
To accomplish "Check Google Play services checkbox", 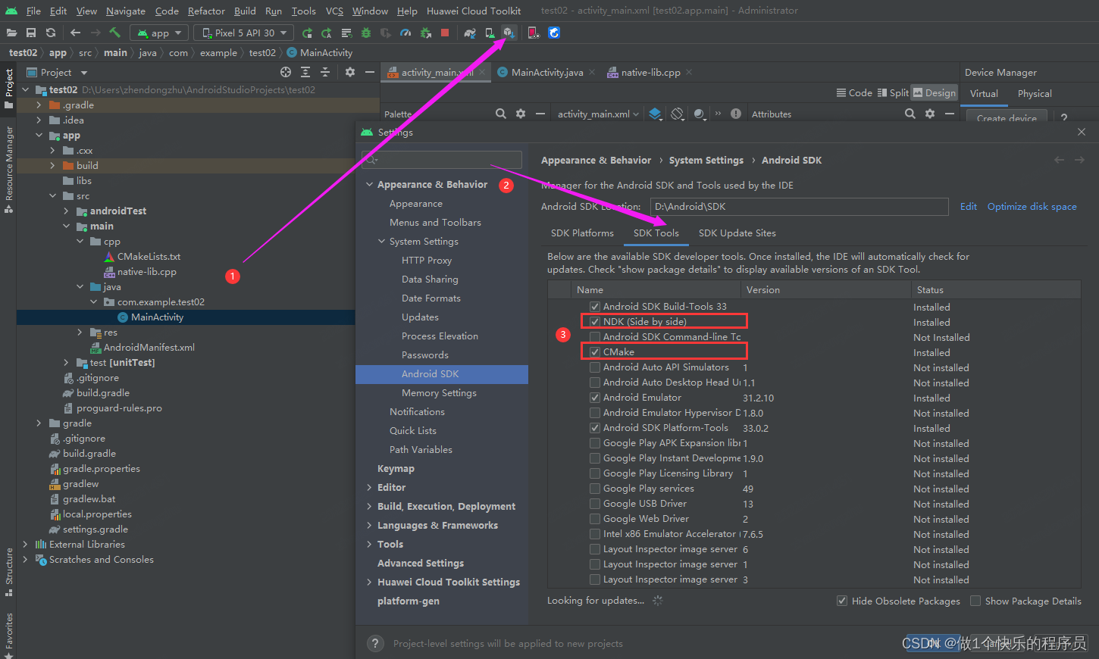I will [595, 489].
